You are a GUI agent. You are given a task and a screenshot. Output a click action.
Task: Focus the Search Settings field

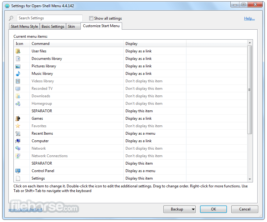click(49, 18)
